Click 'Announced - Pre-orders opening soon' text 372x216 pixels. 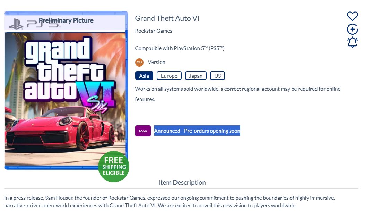pos(197,131)
